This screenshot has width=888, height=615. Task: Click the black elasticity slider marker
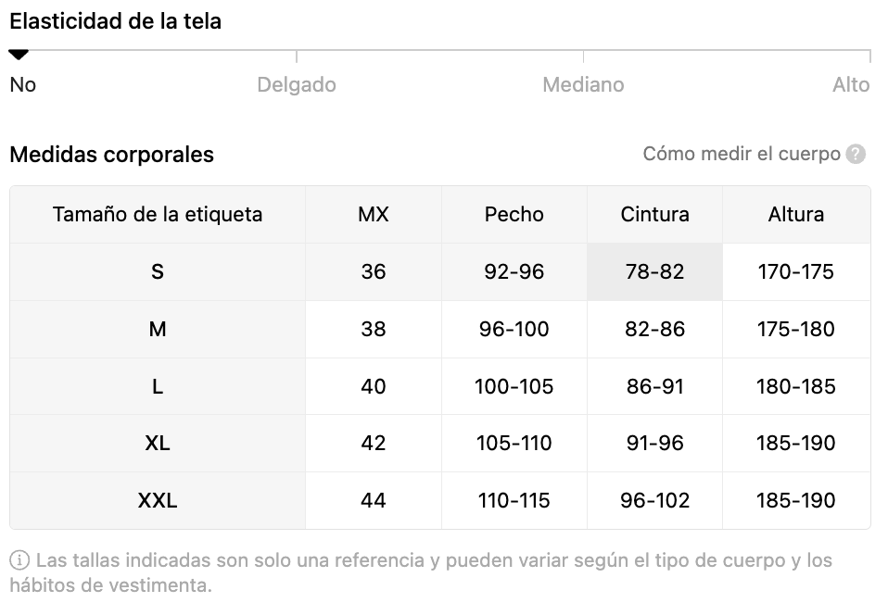pos(19,55)
